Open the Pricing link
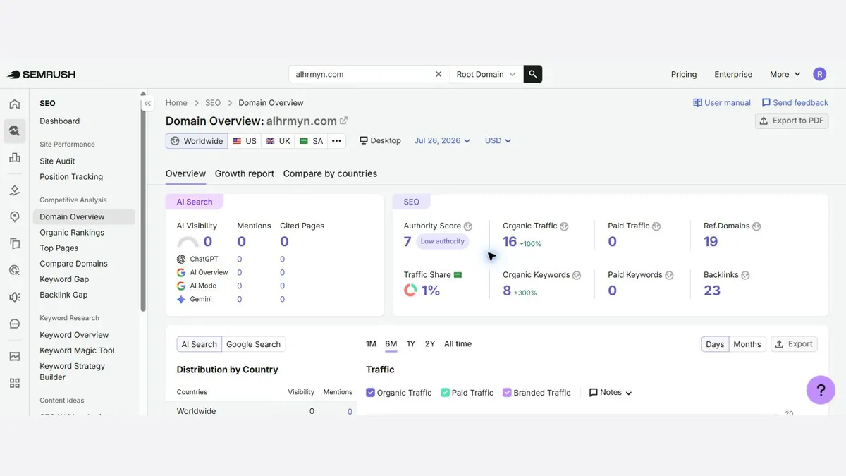The height and width of the screenshot is (476, 846). pyautogui.click(x=684, y=74)
